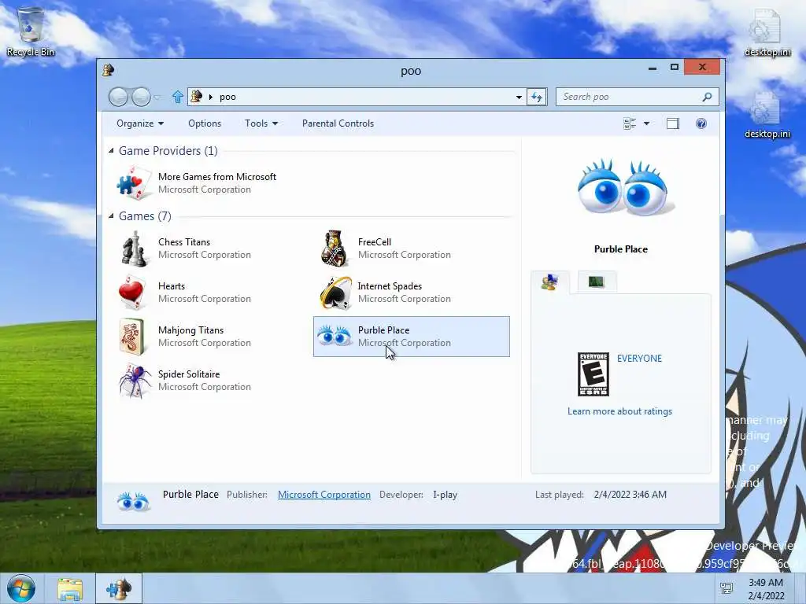Click the Internet Spades label text
This screenshot has height=604, width=806.
click(x=390, y=286)
